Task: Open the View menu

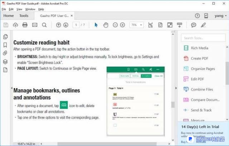Action: [x=19, y=9]
